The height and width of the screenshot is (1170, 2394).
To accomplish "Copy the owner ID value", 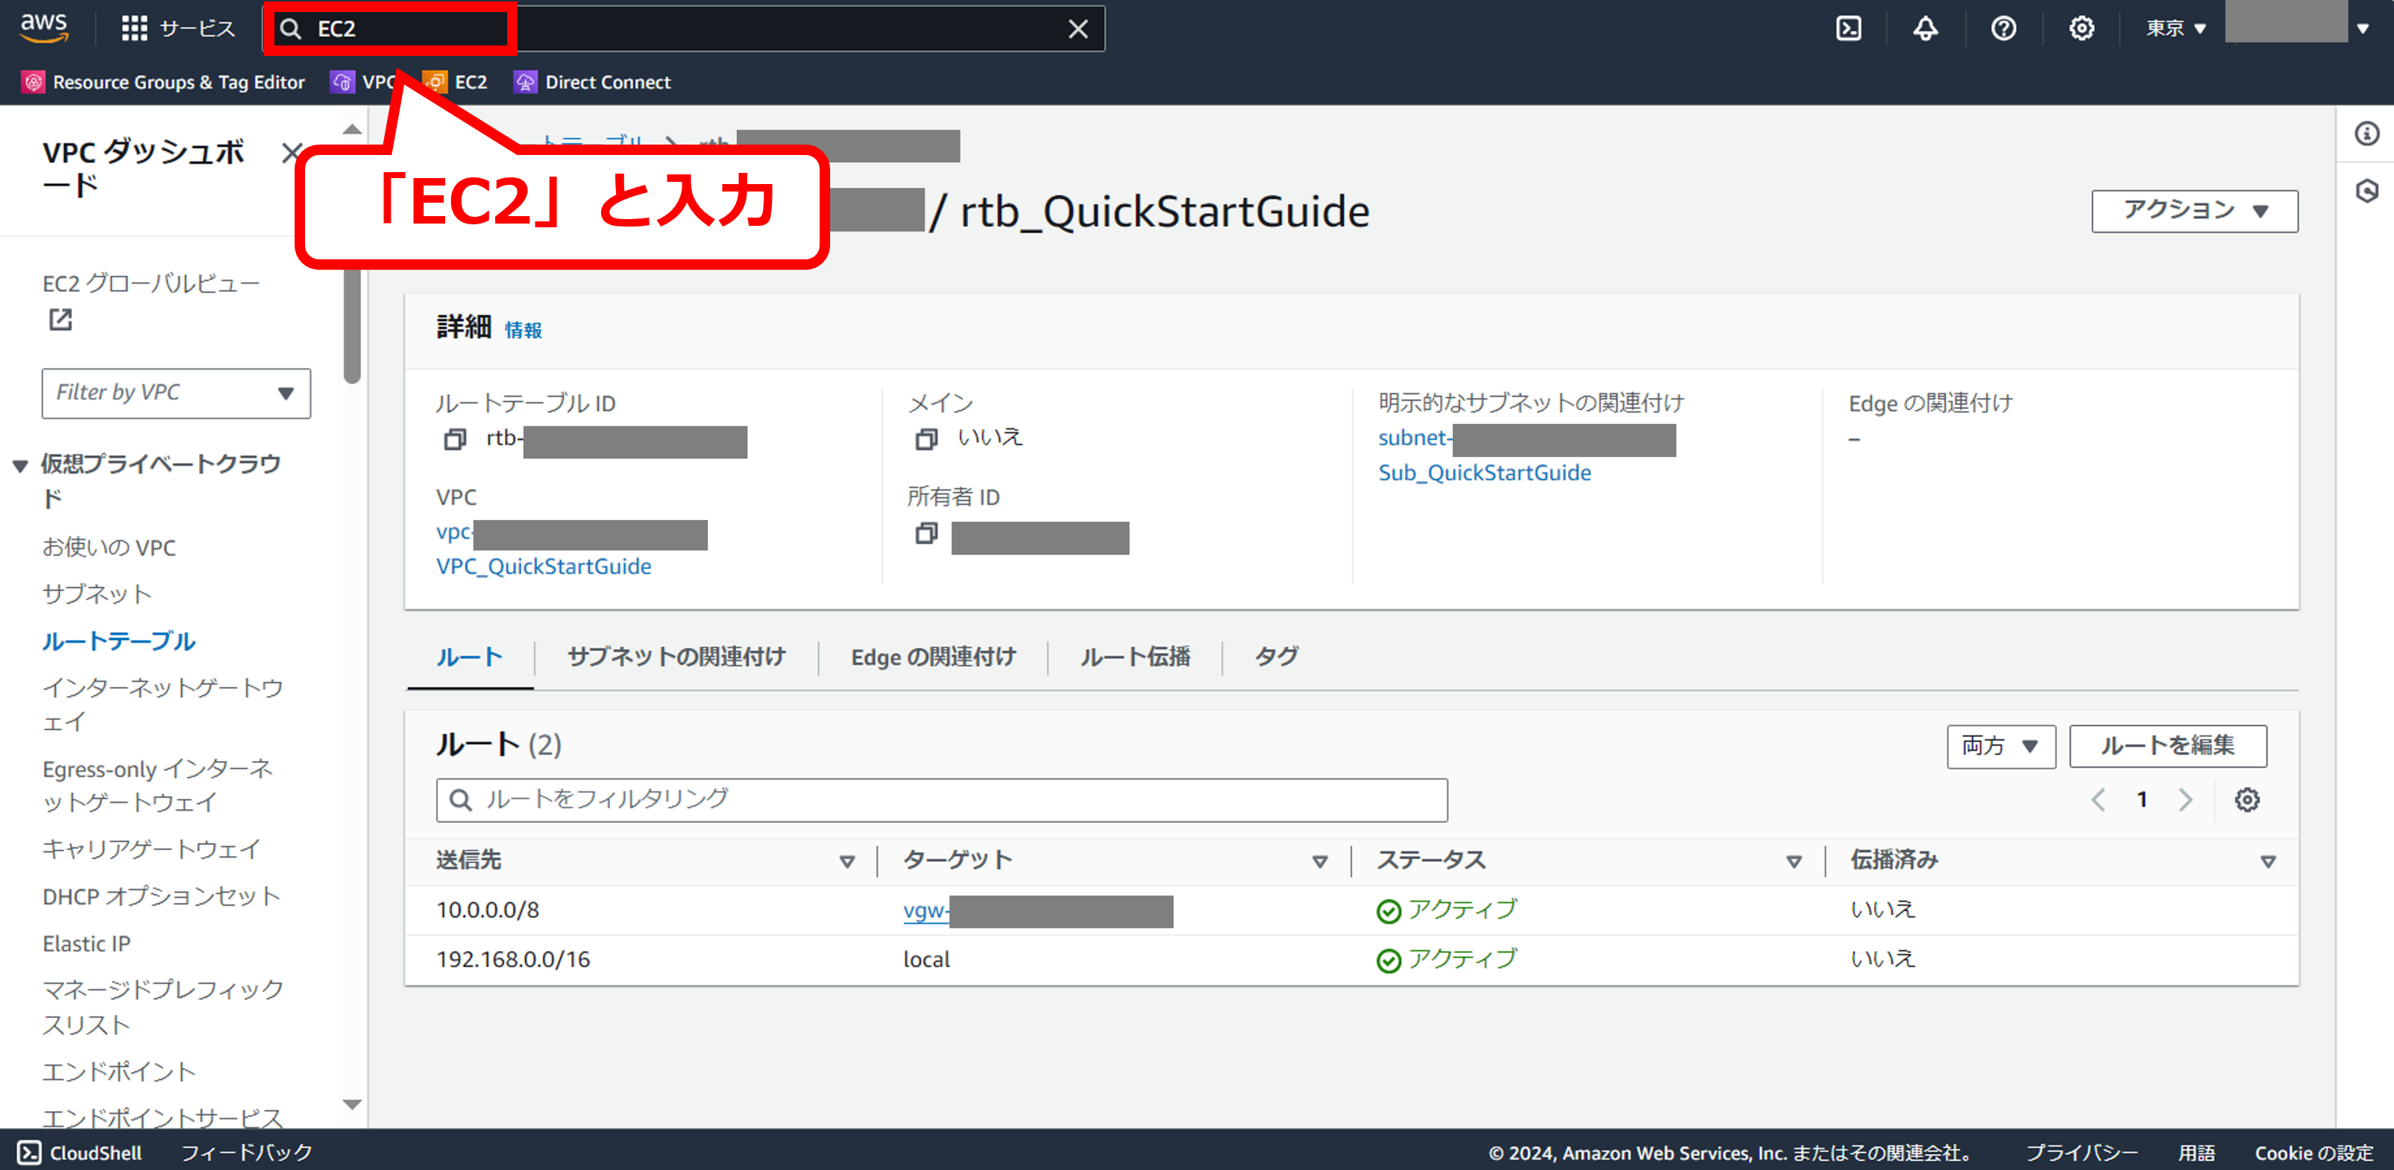I will pyautogui.click(x=926, y=534).
